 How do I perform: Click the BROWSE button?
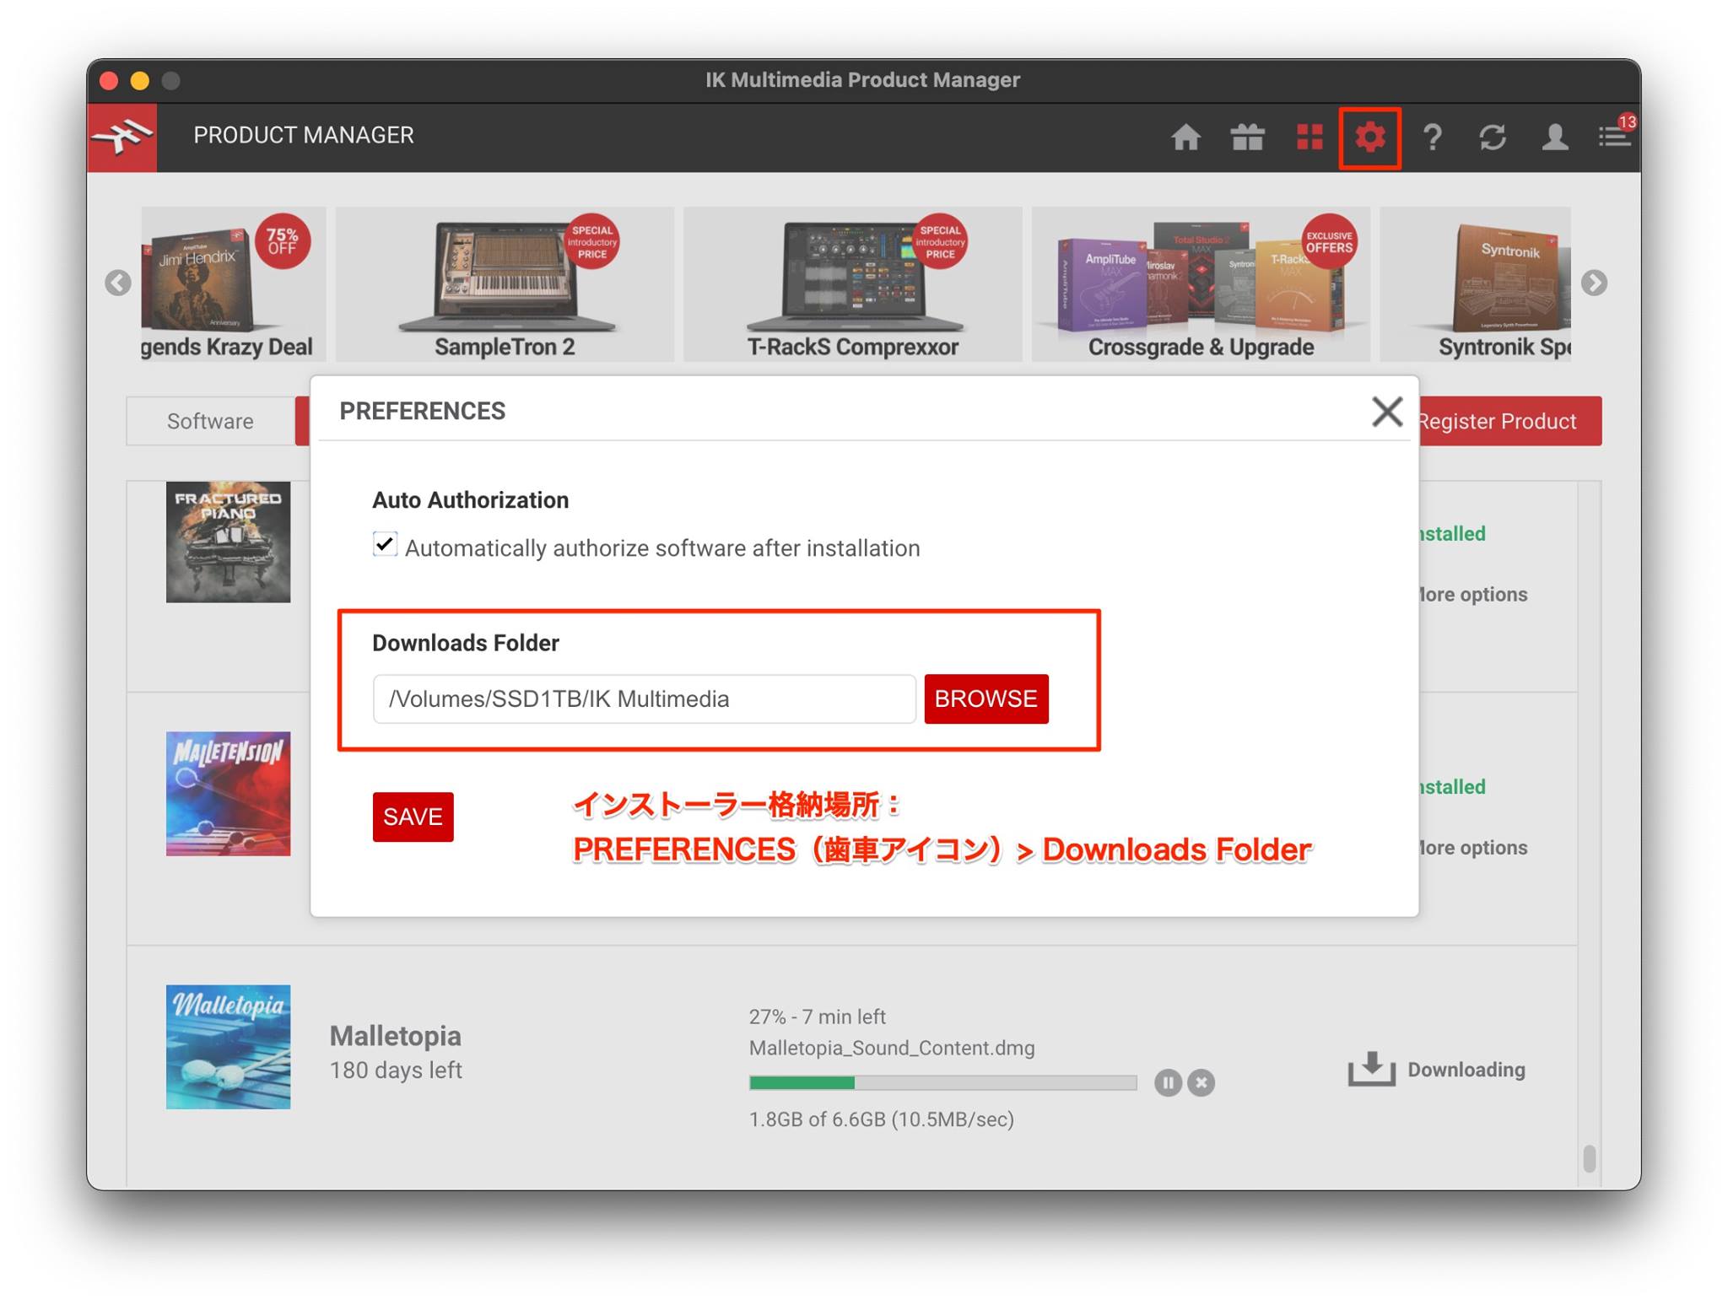point(986,698)
